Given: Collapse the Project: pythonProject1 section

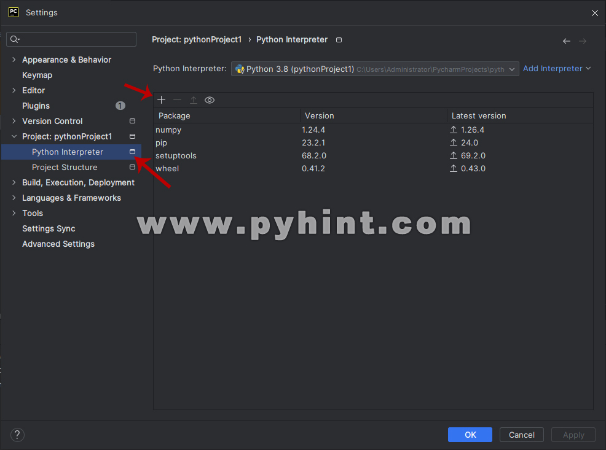Looking at the screenshot, I should 14,136.
